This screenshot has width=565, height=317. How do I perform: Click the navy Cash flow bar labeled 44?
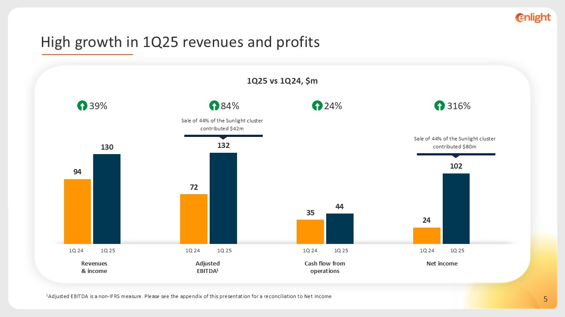click(339, 229)
